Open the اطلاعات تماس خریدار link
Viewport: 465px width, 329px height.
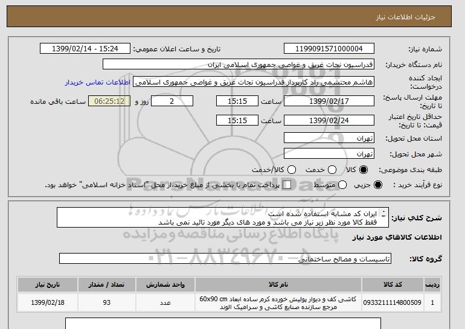[98, 82]
